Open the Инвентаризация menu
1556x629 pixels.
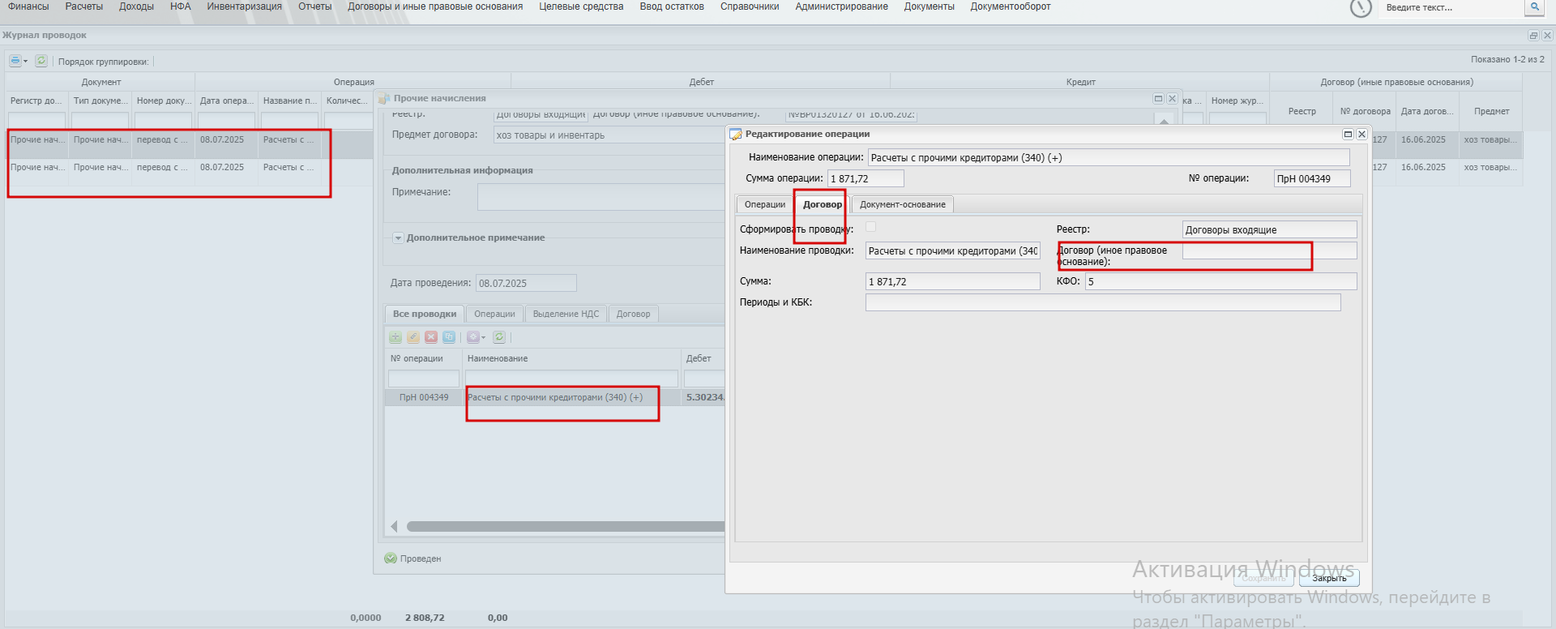pos(245,6)
